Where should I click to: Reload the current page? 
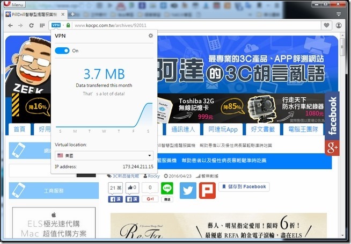(31, 25)
